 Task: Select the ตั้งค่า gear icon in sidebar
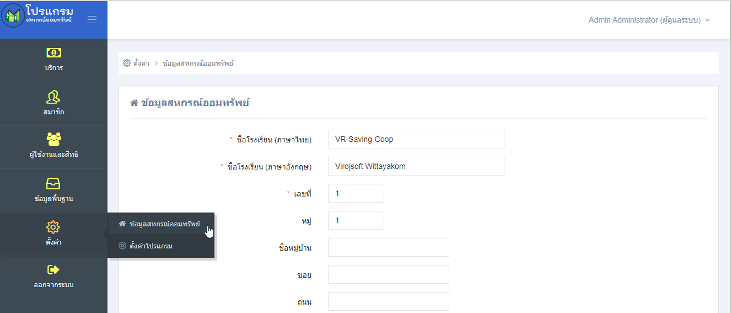point(53,227)
